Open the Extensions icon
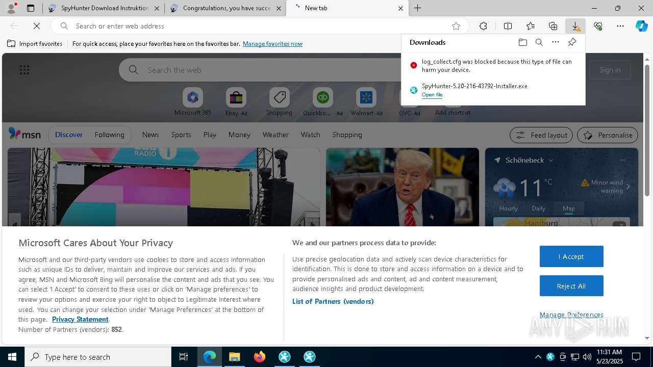 click(x=483, y=26)
